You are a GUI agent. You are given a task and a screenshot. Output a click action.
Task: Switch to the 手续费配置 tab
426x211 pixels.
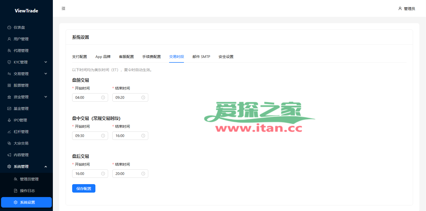[x=151, y=57]
